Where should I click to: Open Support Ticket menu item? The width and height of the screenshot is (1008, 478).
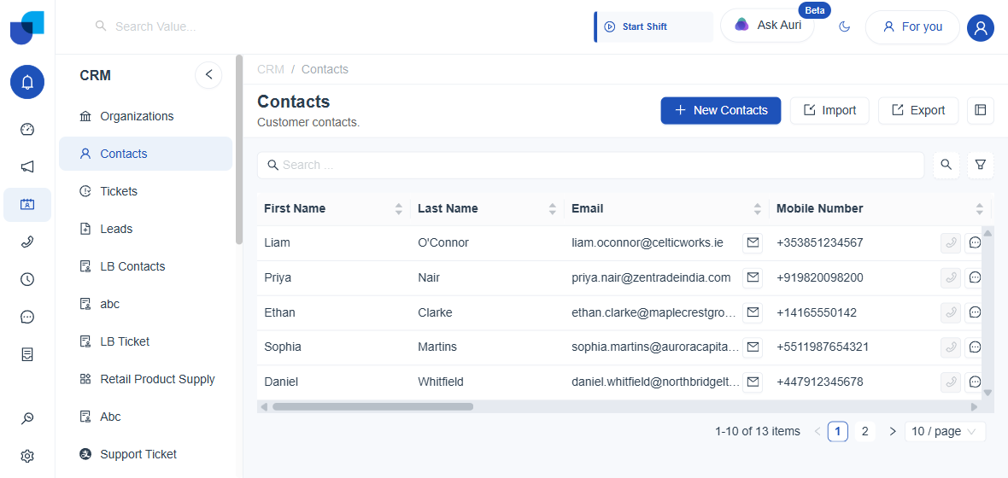145,454
